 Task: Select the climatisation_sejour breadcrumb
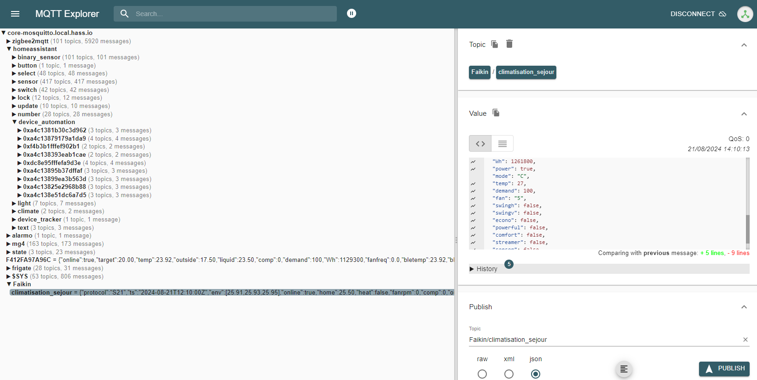pos(526,72)
